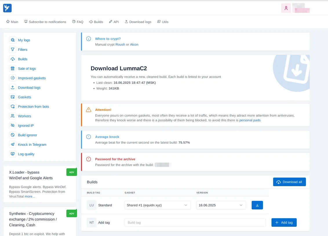
Task: Click the X.Loader bypass WinDef ad title
Action: coord(31,175)
